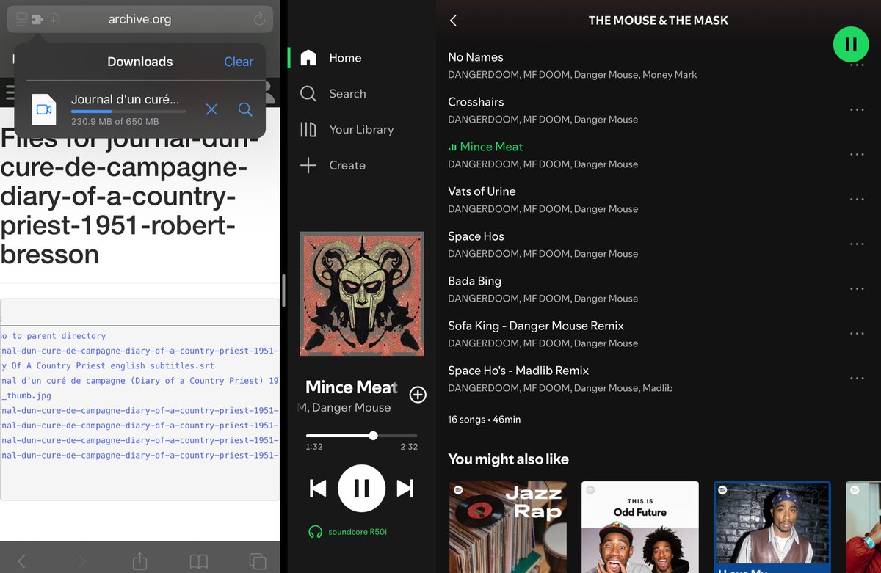Open more options for No Names
The width and height of the screenshot is (881, 573).
point(856,65)
